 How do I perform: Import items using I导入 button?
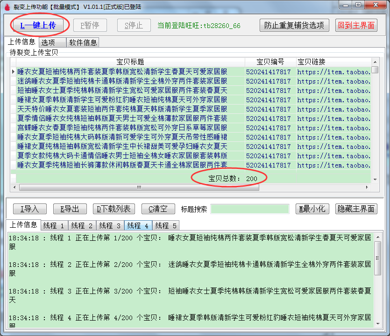tap(29, 209)
